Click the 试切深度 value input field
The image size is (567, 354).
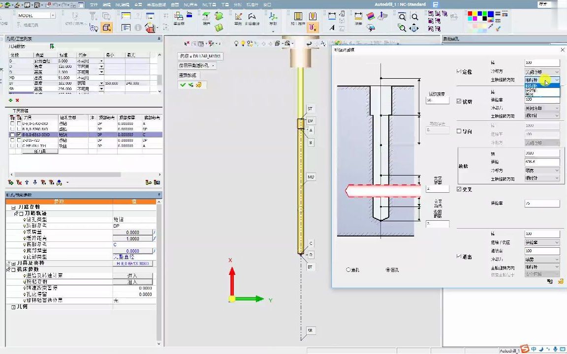(437, 100)
